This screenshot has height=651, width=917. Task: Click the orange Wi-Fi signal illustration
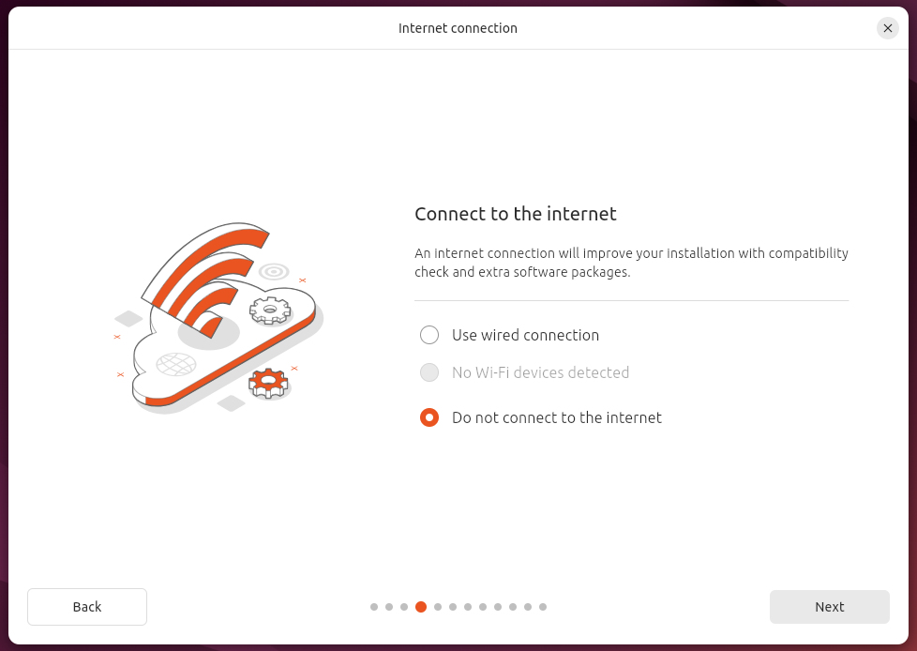[206, 280]
